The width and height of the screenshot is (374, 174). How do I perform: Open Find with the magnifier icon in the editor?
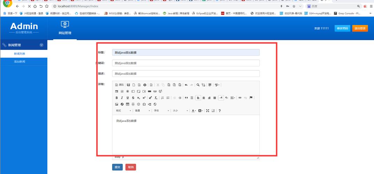click(198, 85)
